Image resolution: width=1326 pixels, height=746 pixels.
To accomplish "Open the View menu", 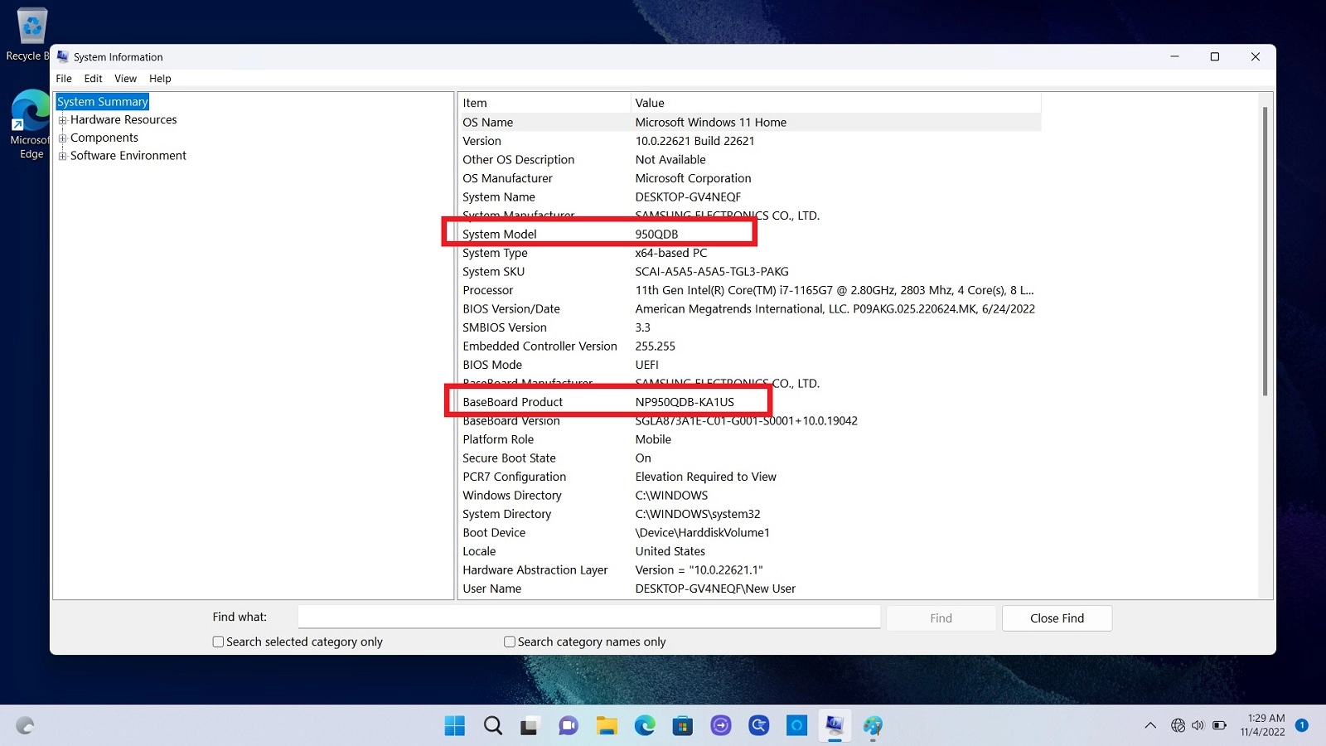I will pos(125,79).
